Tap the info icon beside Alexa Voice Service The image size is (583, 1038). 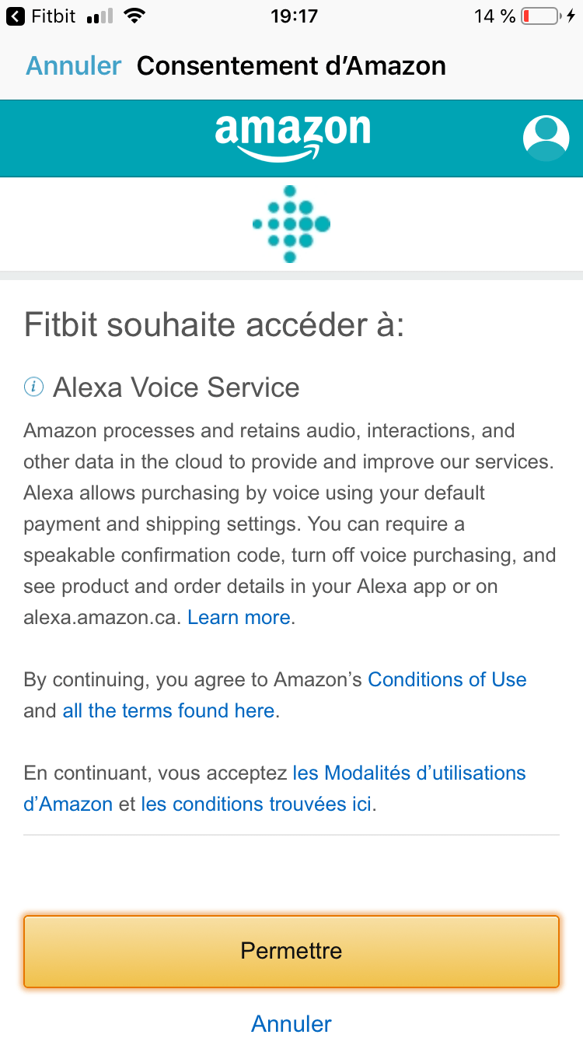point(33,387)
